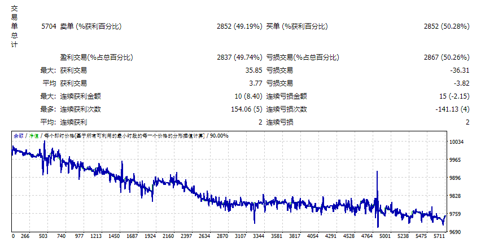
Task: Click the y-axis label 9690
Action: click(x=455, y=232)
